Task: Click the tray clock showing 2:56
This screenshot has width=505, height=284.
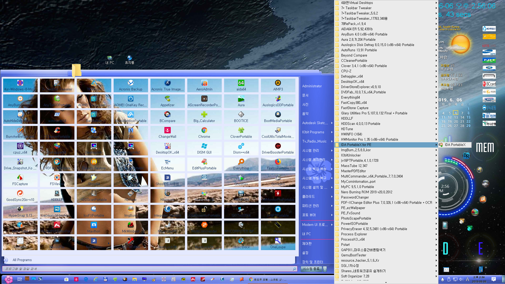Action: [479, 279]
